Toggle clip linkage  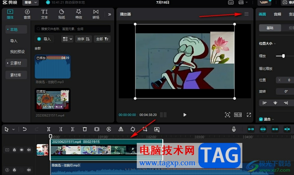point(275,129)
